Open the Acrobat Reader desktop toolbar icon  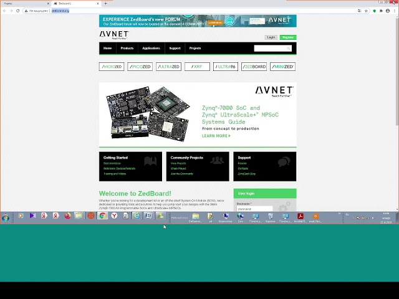click(300, 217)
